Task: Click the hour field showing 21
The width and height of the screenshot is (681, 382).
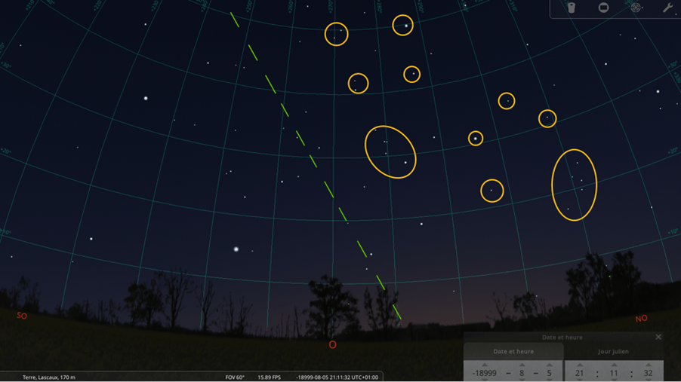Action: pos(580,374)
